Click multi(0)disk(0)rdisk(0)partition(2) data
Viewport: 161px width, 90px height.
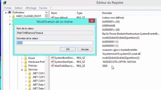pyautogui.click(x=121, y=38)
